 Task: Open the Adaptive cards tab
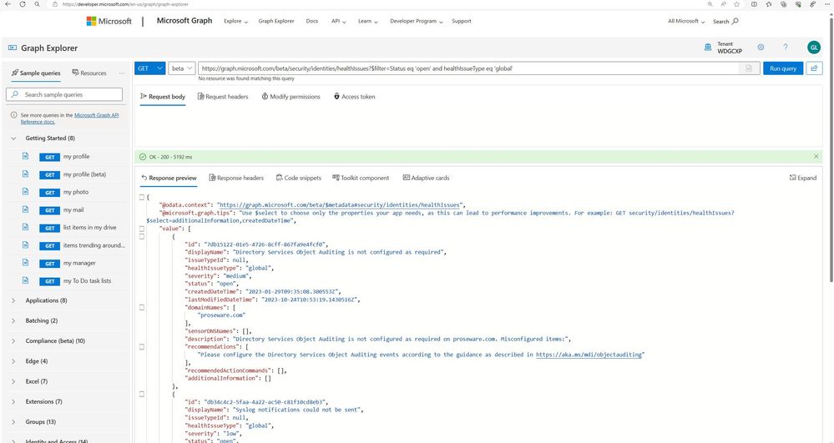(x=426, y=178)
